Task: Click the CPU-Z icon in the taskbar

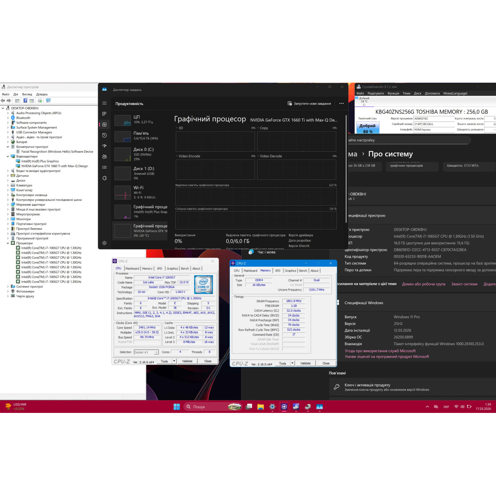Action: [284, 407]
